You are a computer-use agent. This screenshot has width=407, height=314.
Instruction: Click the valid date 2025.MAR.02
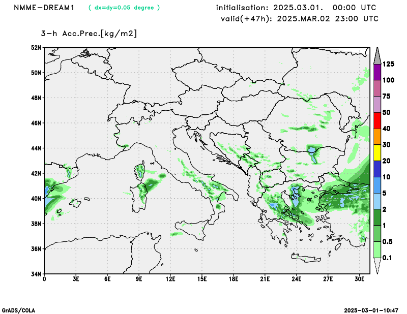pos(303,19)
